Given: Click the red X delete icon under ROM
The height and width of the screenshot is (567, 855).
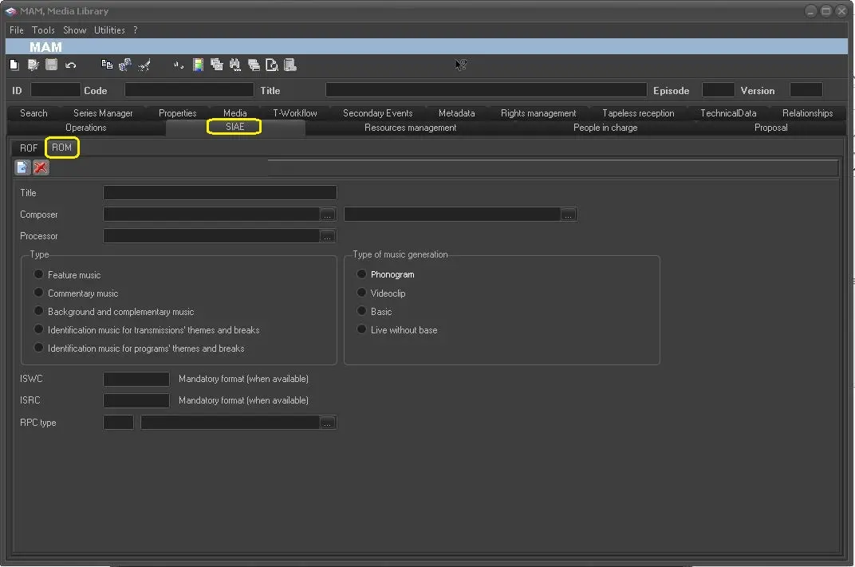Looking at the screenshot, I should click(x=41, y=167).
